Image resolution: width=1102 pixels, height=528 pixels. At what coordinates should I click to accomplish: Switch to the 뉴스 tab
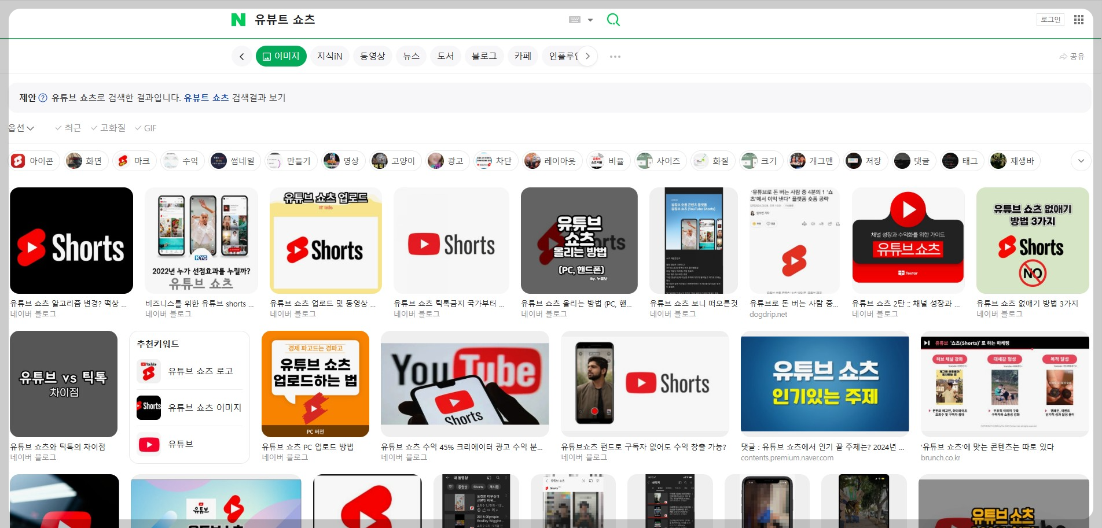(412, 56)
